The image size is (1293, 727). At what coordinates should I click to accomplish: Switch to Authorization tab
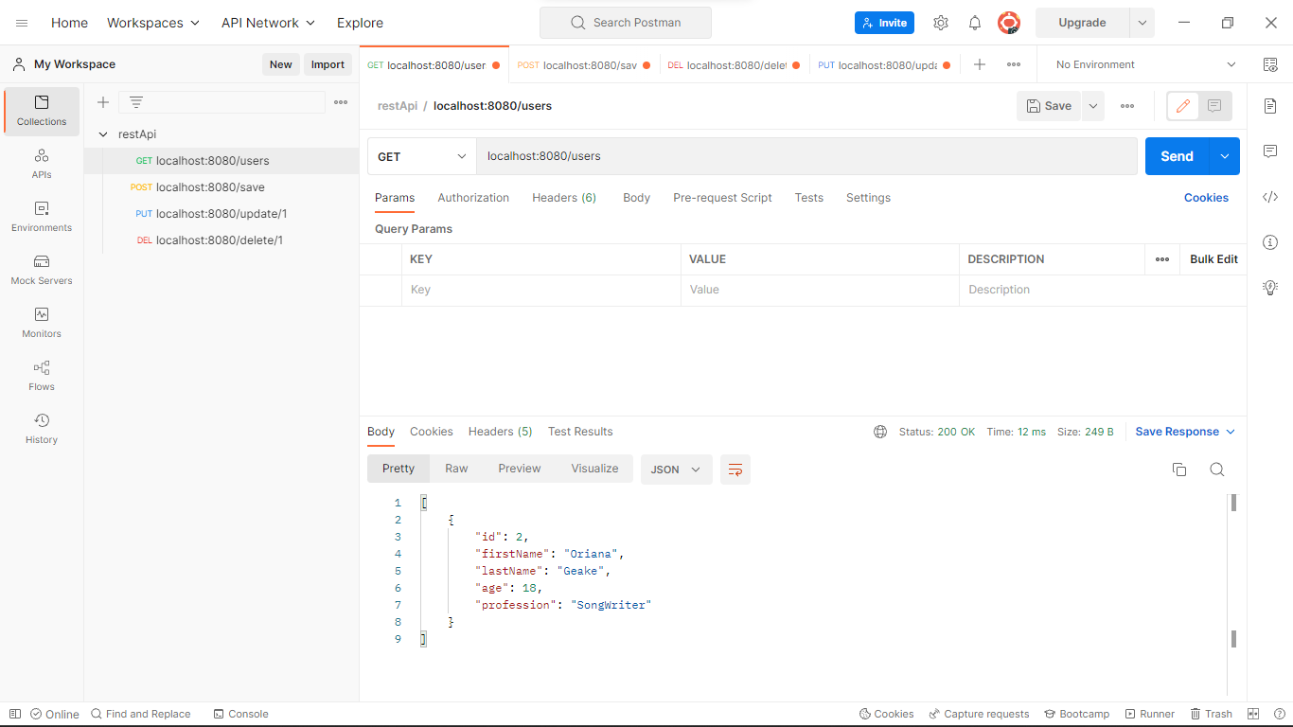pos(473,198)
